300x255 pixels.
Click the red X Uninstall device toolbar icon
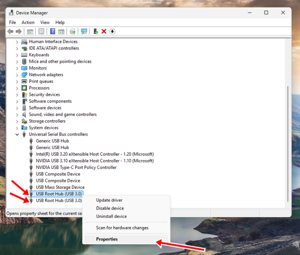[104, 31]
